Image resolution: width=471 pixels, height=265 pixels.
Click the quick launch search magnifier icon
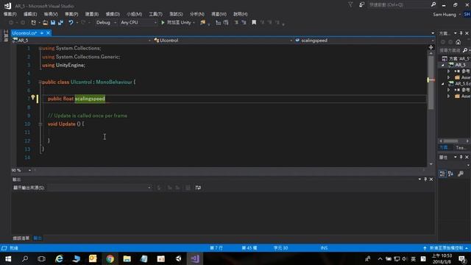(x=433, y=5)
